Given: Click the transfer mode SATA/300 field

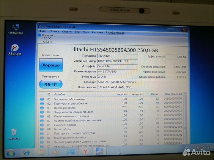Looking at the screenshot, I should coord(117,72).
